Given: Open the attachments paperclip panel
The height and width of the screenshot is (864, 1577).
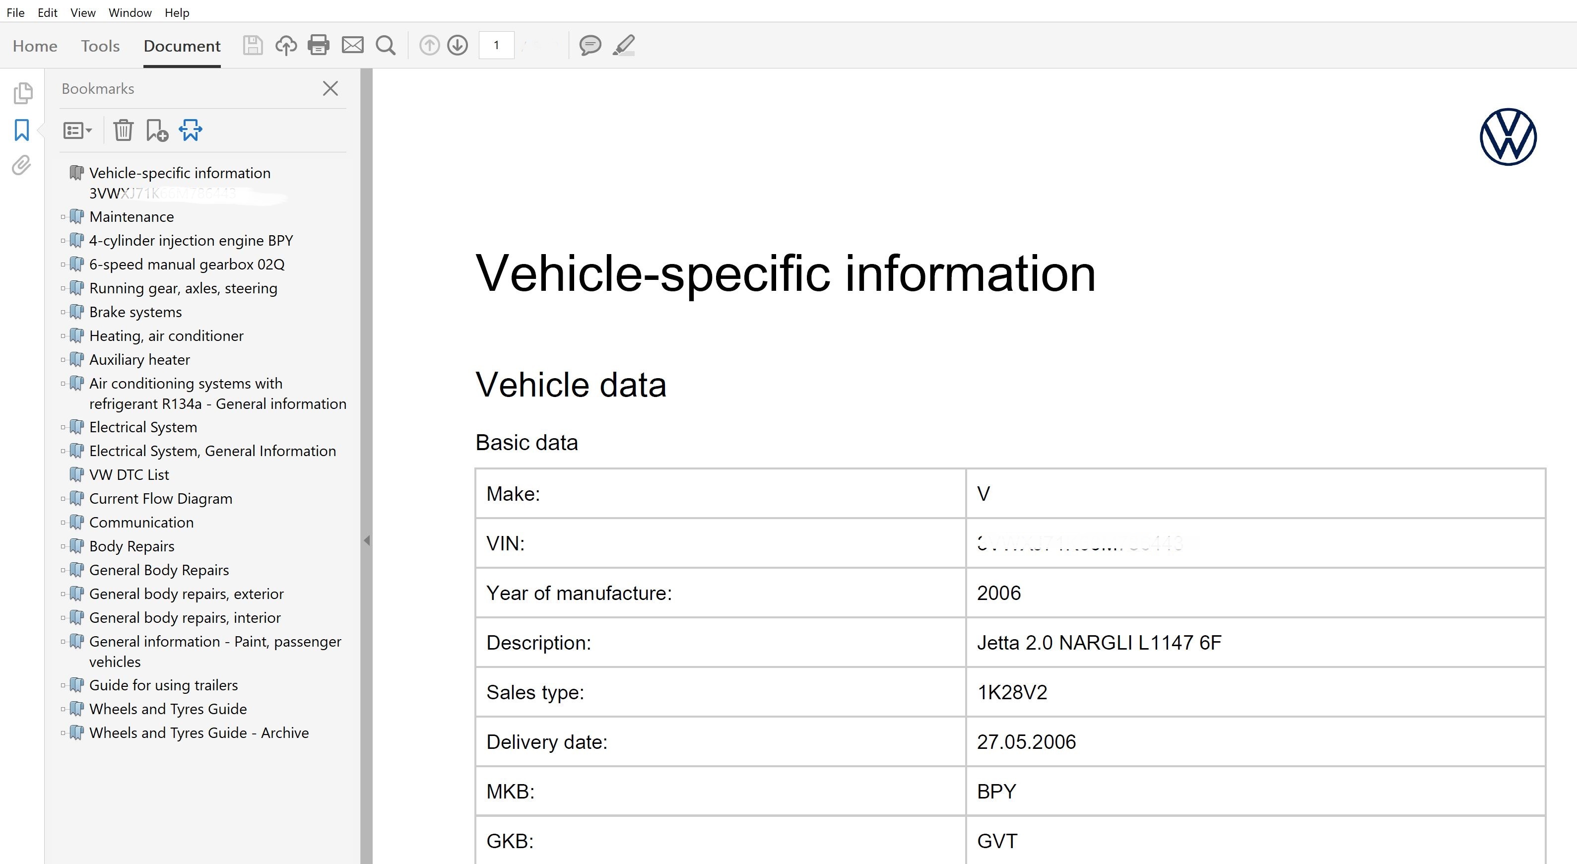Looking at the screenshot, I should [22, 165].
